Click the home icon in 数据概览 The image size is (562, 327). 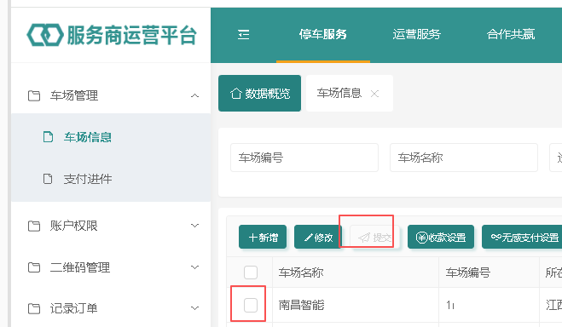point(236,94)
